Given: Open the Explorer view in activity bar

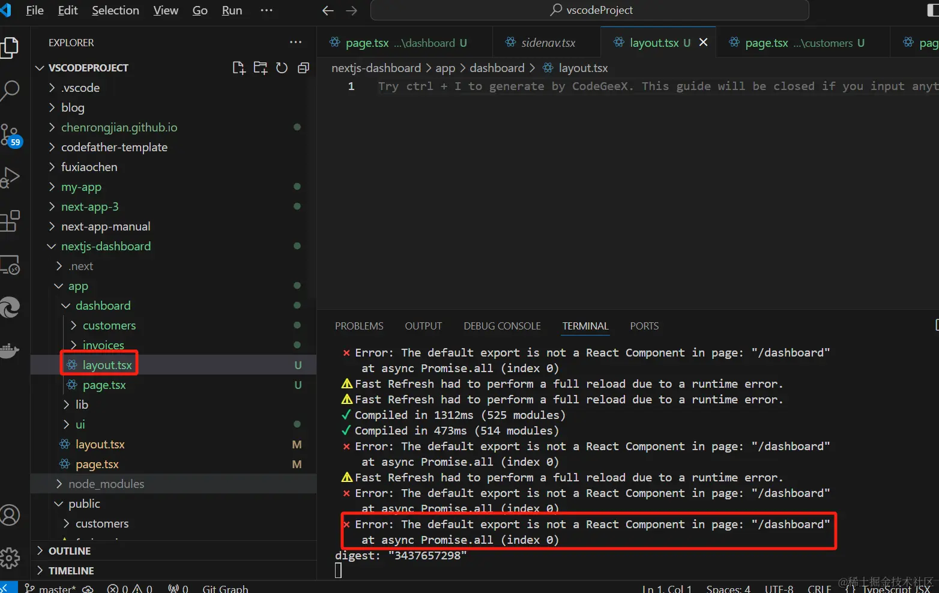Looking at the screenshot, I should point(10,48).
